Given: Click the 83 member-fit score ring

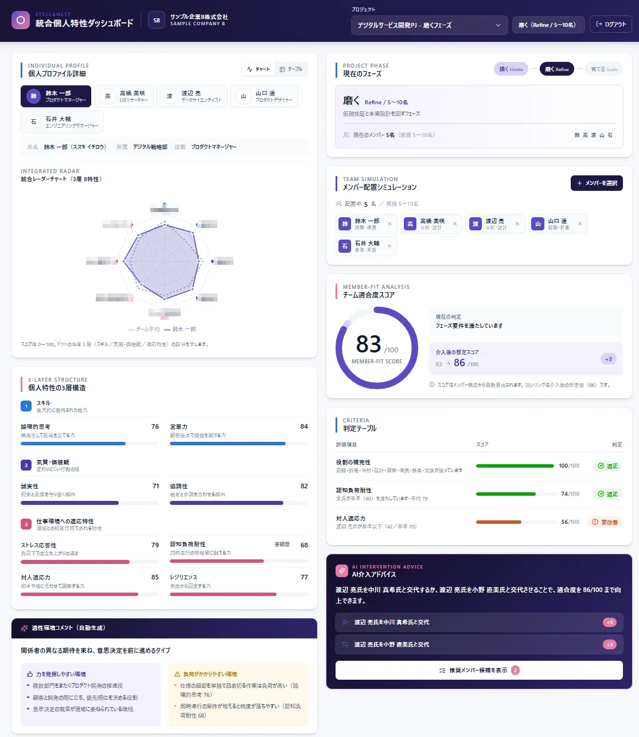Looking at the screenshot, I should pyautogui.click(x=377, y=348).
